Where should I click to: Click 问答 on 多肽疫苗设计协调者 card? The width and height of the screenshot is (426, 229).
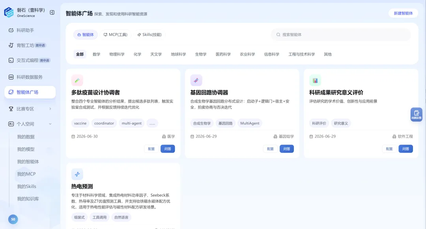168,149
